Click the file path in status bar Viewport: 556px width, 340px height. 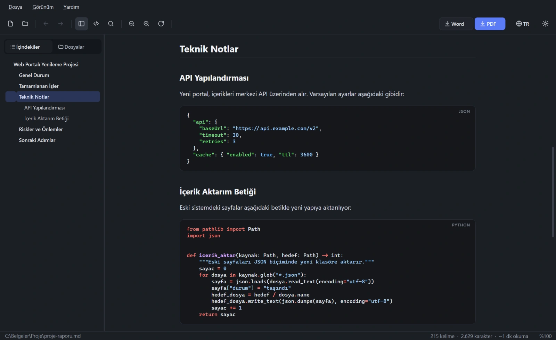click(x=43, y=336)
